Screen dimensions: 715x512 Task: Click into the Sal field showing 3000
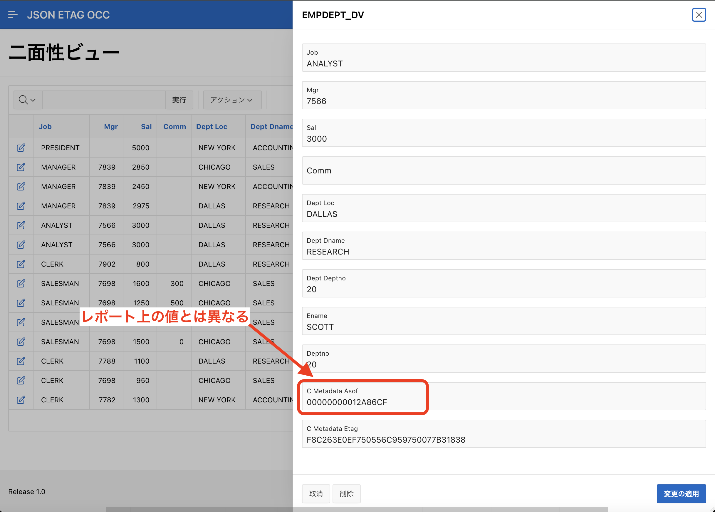(x=503, y=139)
